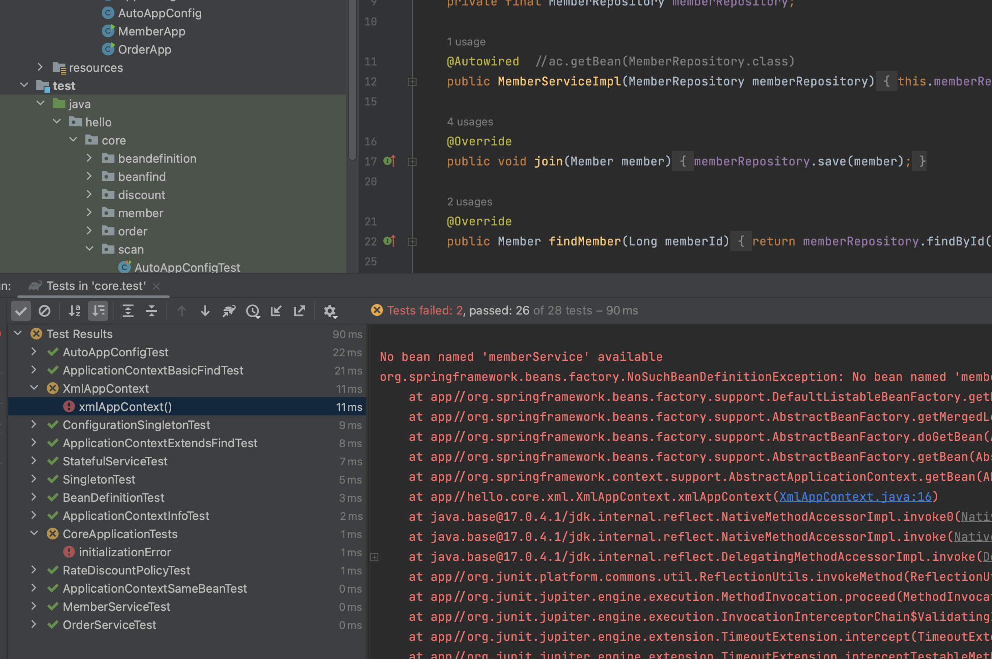Select the xmlAppContext() failed test
Image resolution: width=992 pixels, height=659 pixels.
187,406
